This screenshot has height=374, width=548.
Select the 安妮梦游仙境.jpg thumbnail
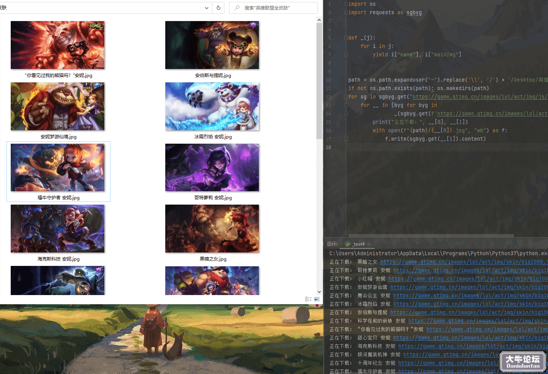[58, 107]
